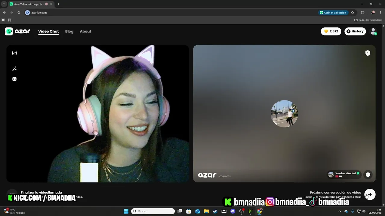
Task: Open the browser extensions puzzle icon
Action: [x=362, y=13]
